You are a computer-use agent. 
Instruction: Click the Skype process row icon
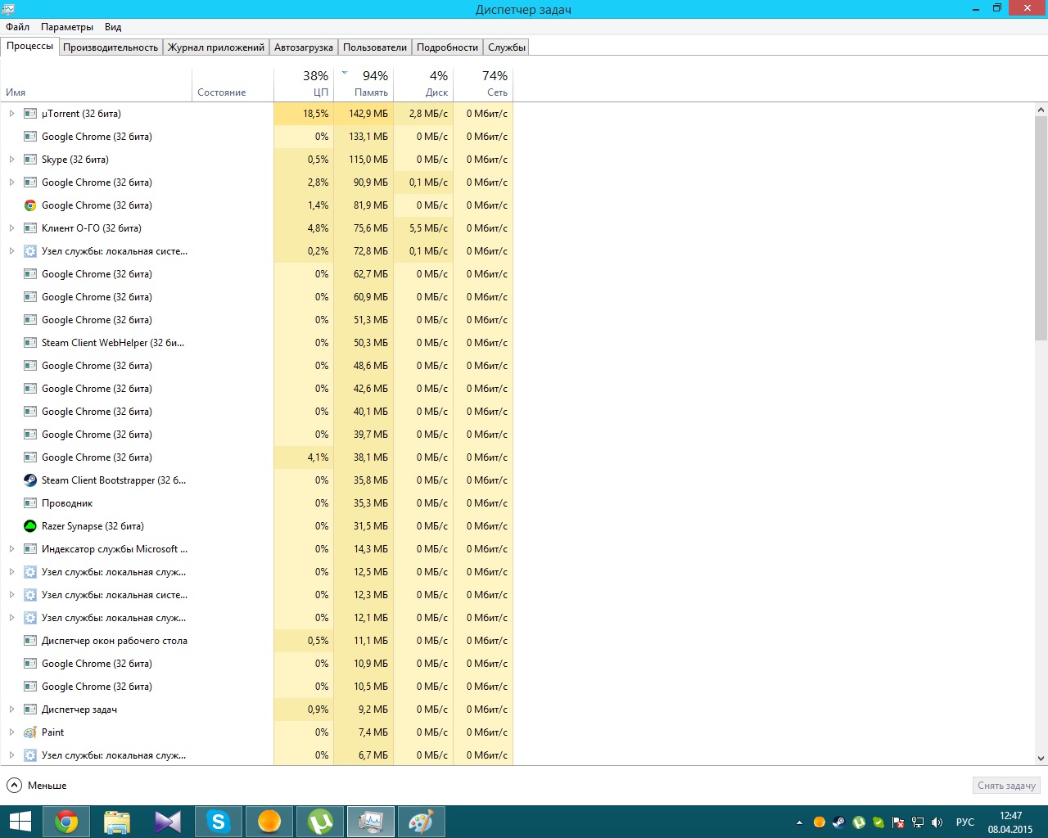(30, 160)
